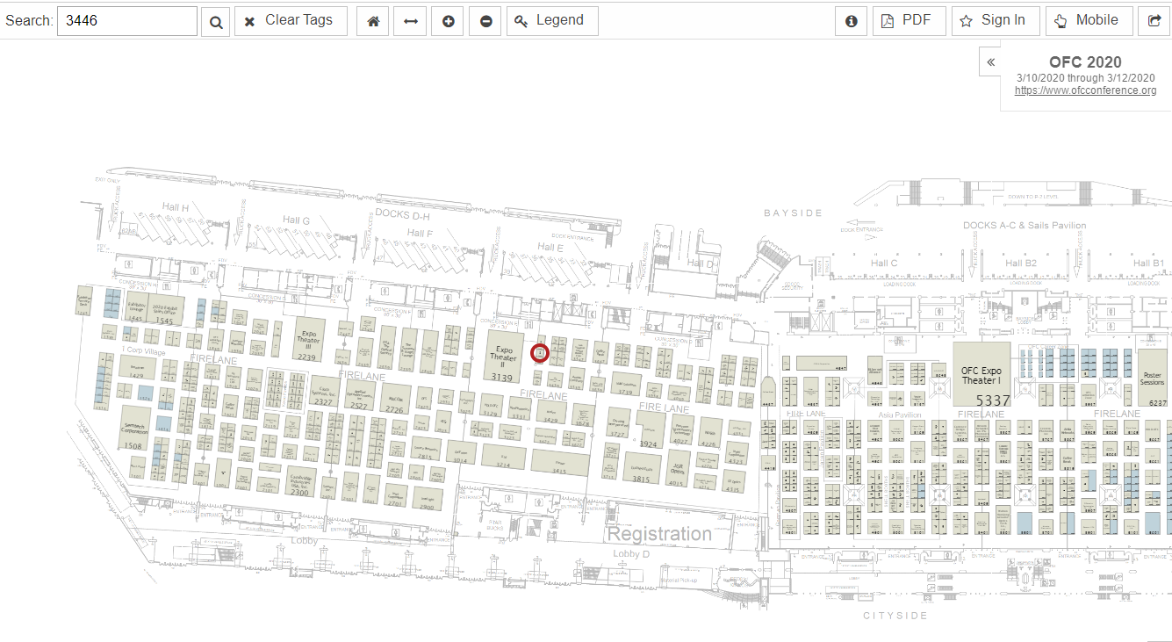Screen dimensions: 1172x642
Task: Select the red-circled highlighted booth
Action: pos(540,353)
